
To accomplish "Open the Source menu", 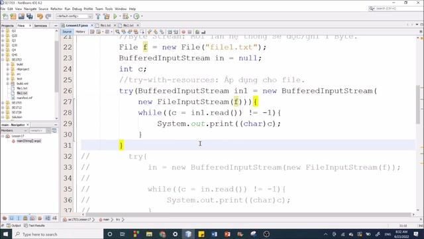I will [x=43, y=9].
